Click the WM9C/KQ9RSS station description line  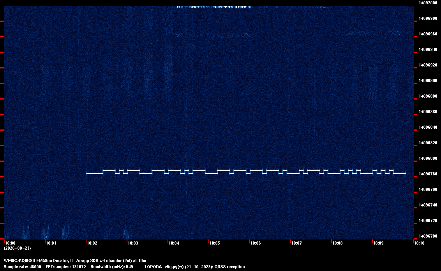coord(75,261)
